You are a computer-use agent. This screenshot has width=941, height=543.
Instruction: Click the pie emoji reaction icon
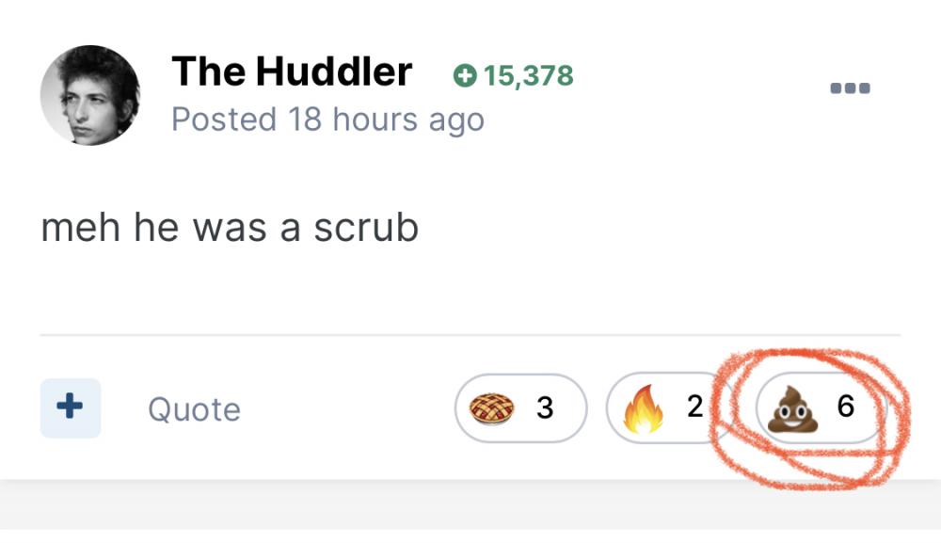click(493, 408)
